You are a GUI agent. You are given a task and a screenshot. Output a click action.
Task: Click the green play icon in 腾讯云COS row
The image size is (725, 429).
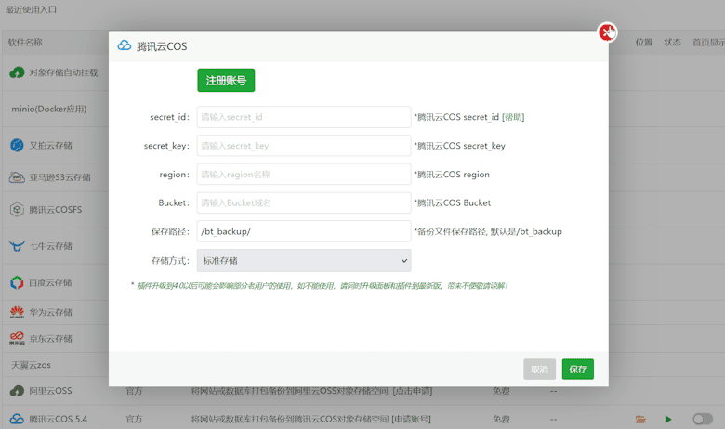pyautogui.click(x=668, y=420)
